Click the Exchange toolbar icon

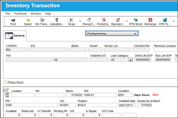(x=150, y=20)
